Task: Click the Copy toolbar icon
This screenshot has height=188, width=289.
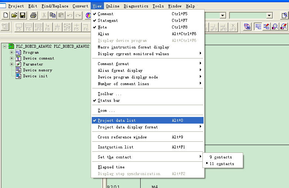Action: click(x=53, y=16)
